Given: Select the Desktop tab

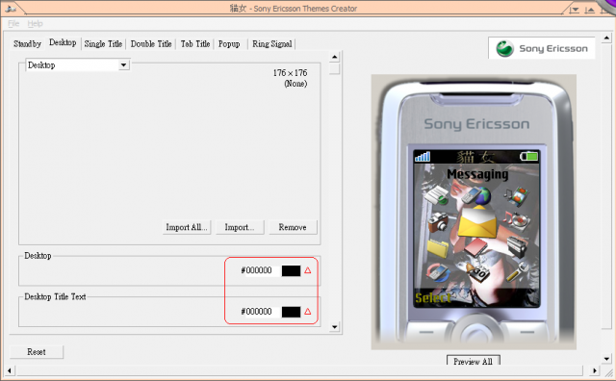Looking at the screenshot, I should [63, 42].
